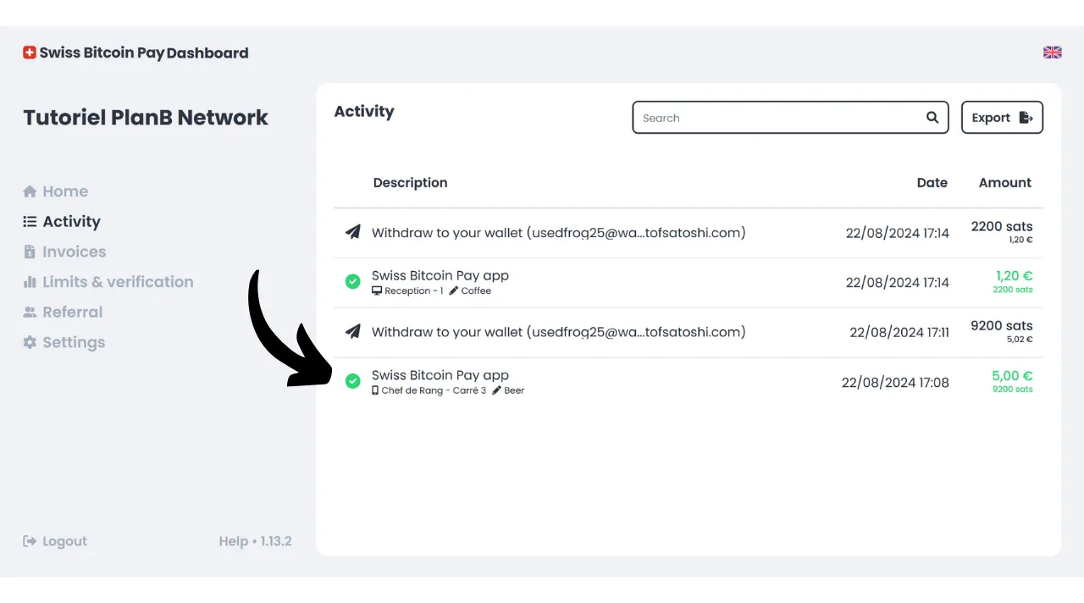Focus the Search input field
The height and width of the screenshot is (603, 1084).
click(779, 118)
